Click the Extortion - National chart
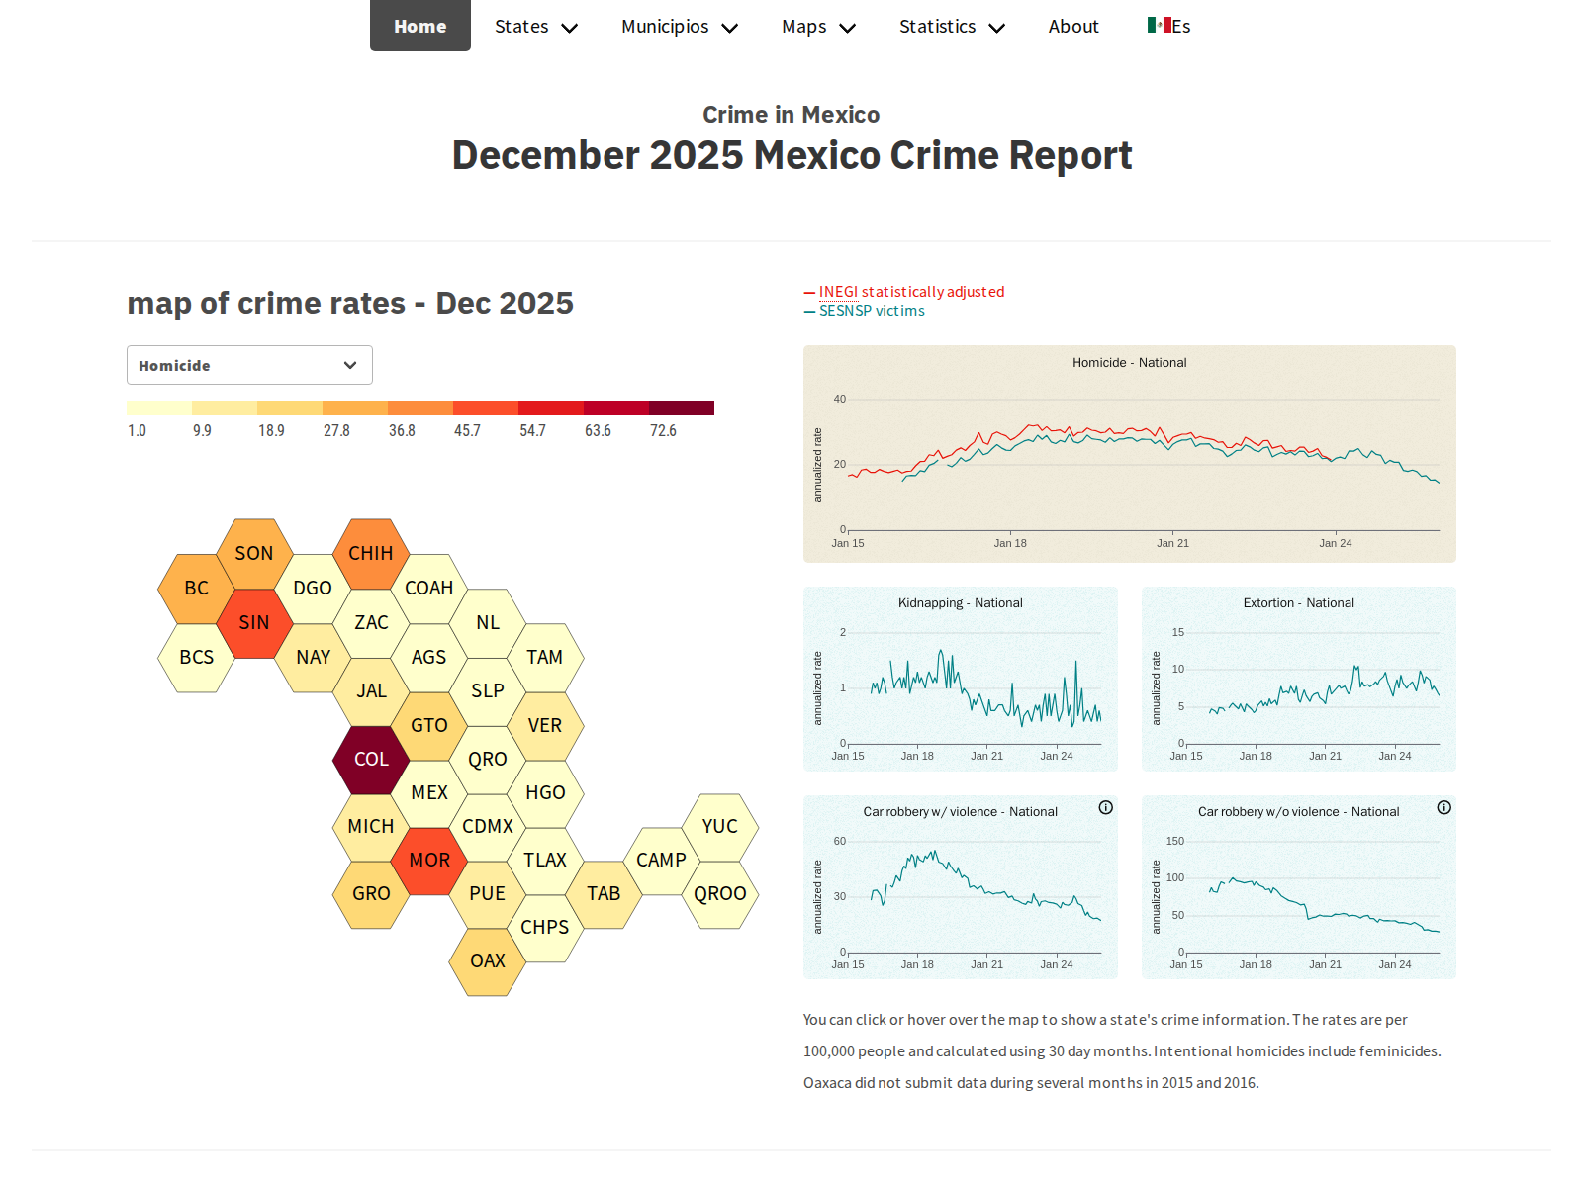This screenshot has height=1187, width=1583. coord(1299,679)
